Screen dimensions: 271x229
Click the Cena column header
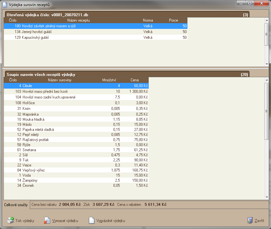pos(134,80)
